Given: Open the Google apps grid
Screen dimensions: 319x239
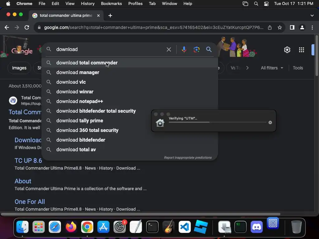Looking at the screenshot, I should [301, 50].
